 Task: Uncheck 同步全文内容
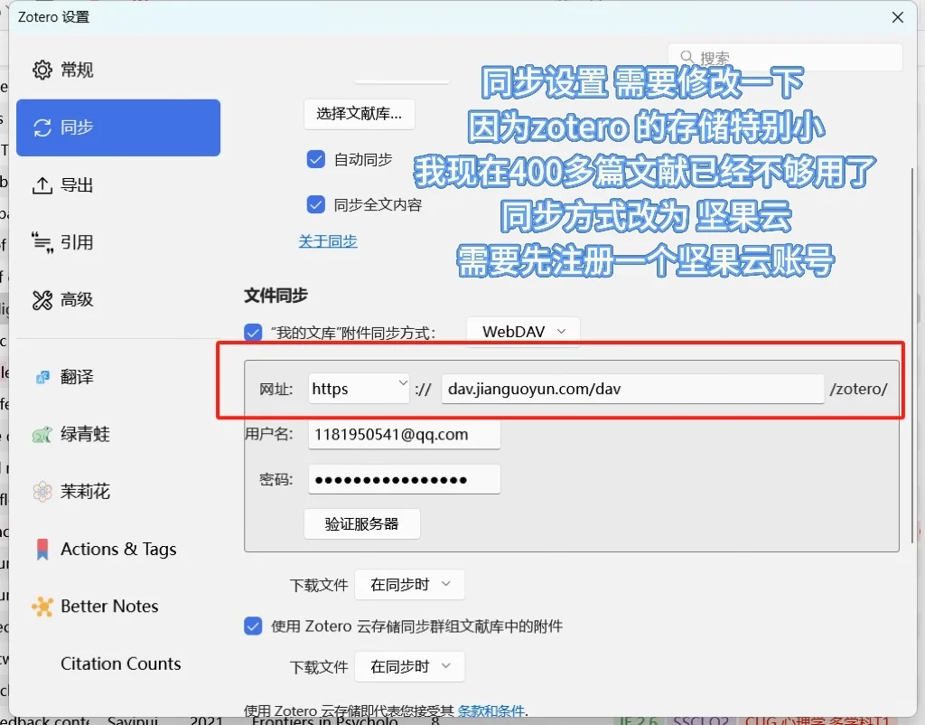[316, 204]
